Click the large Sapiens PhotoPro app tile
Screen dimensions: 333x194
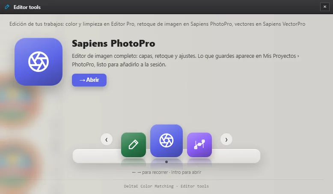pyautogui.click(x=39, y=62)
